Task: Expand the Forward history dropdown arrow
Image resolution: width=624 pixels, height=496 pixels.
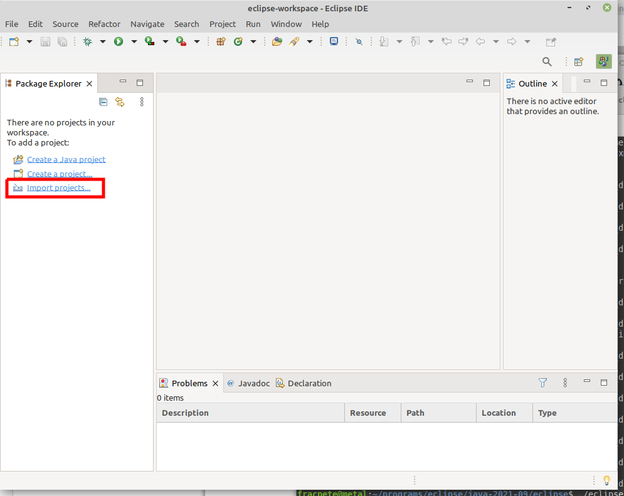Action: (x=527, y=41)
